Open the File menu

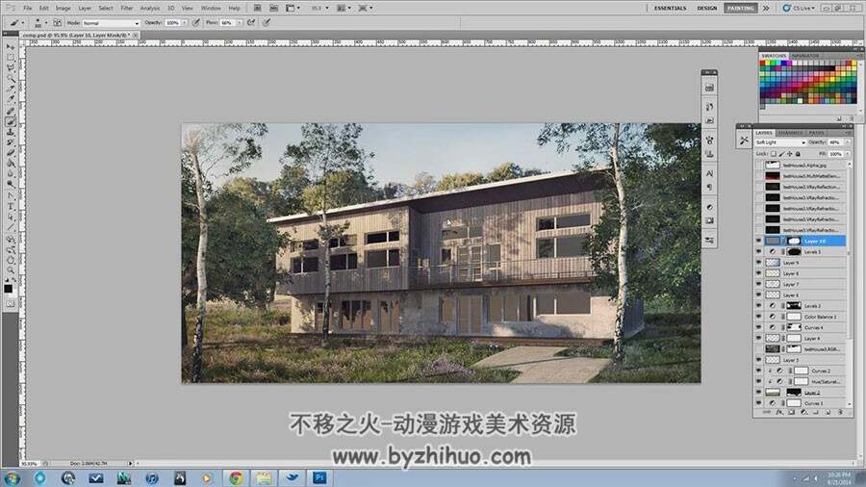pyautogui.click(x=28, y=9)
